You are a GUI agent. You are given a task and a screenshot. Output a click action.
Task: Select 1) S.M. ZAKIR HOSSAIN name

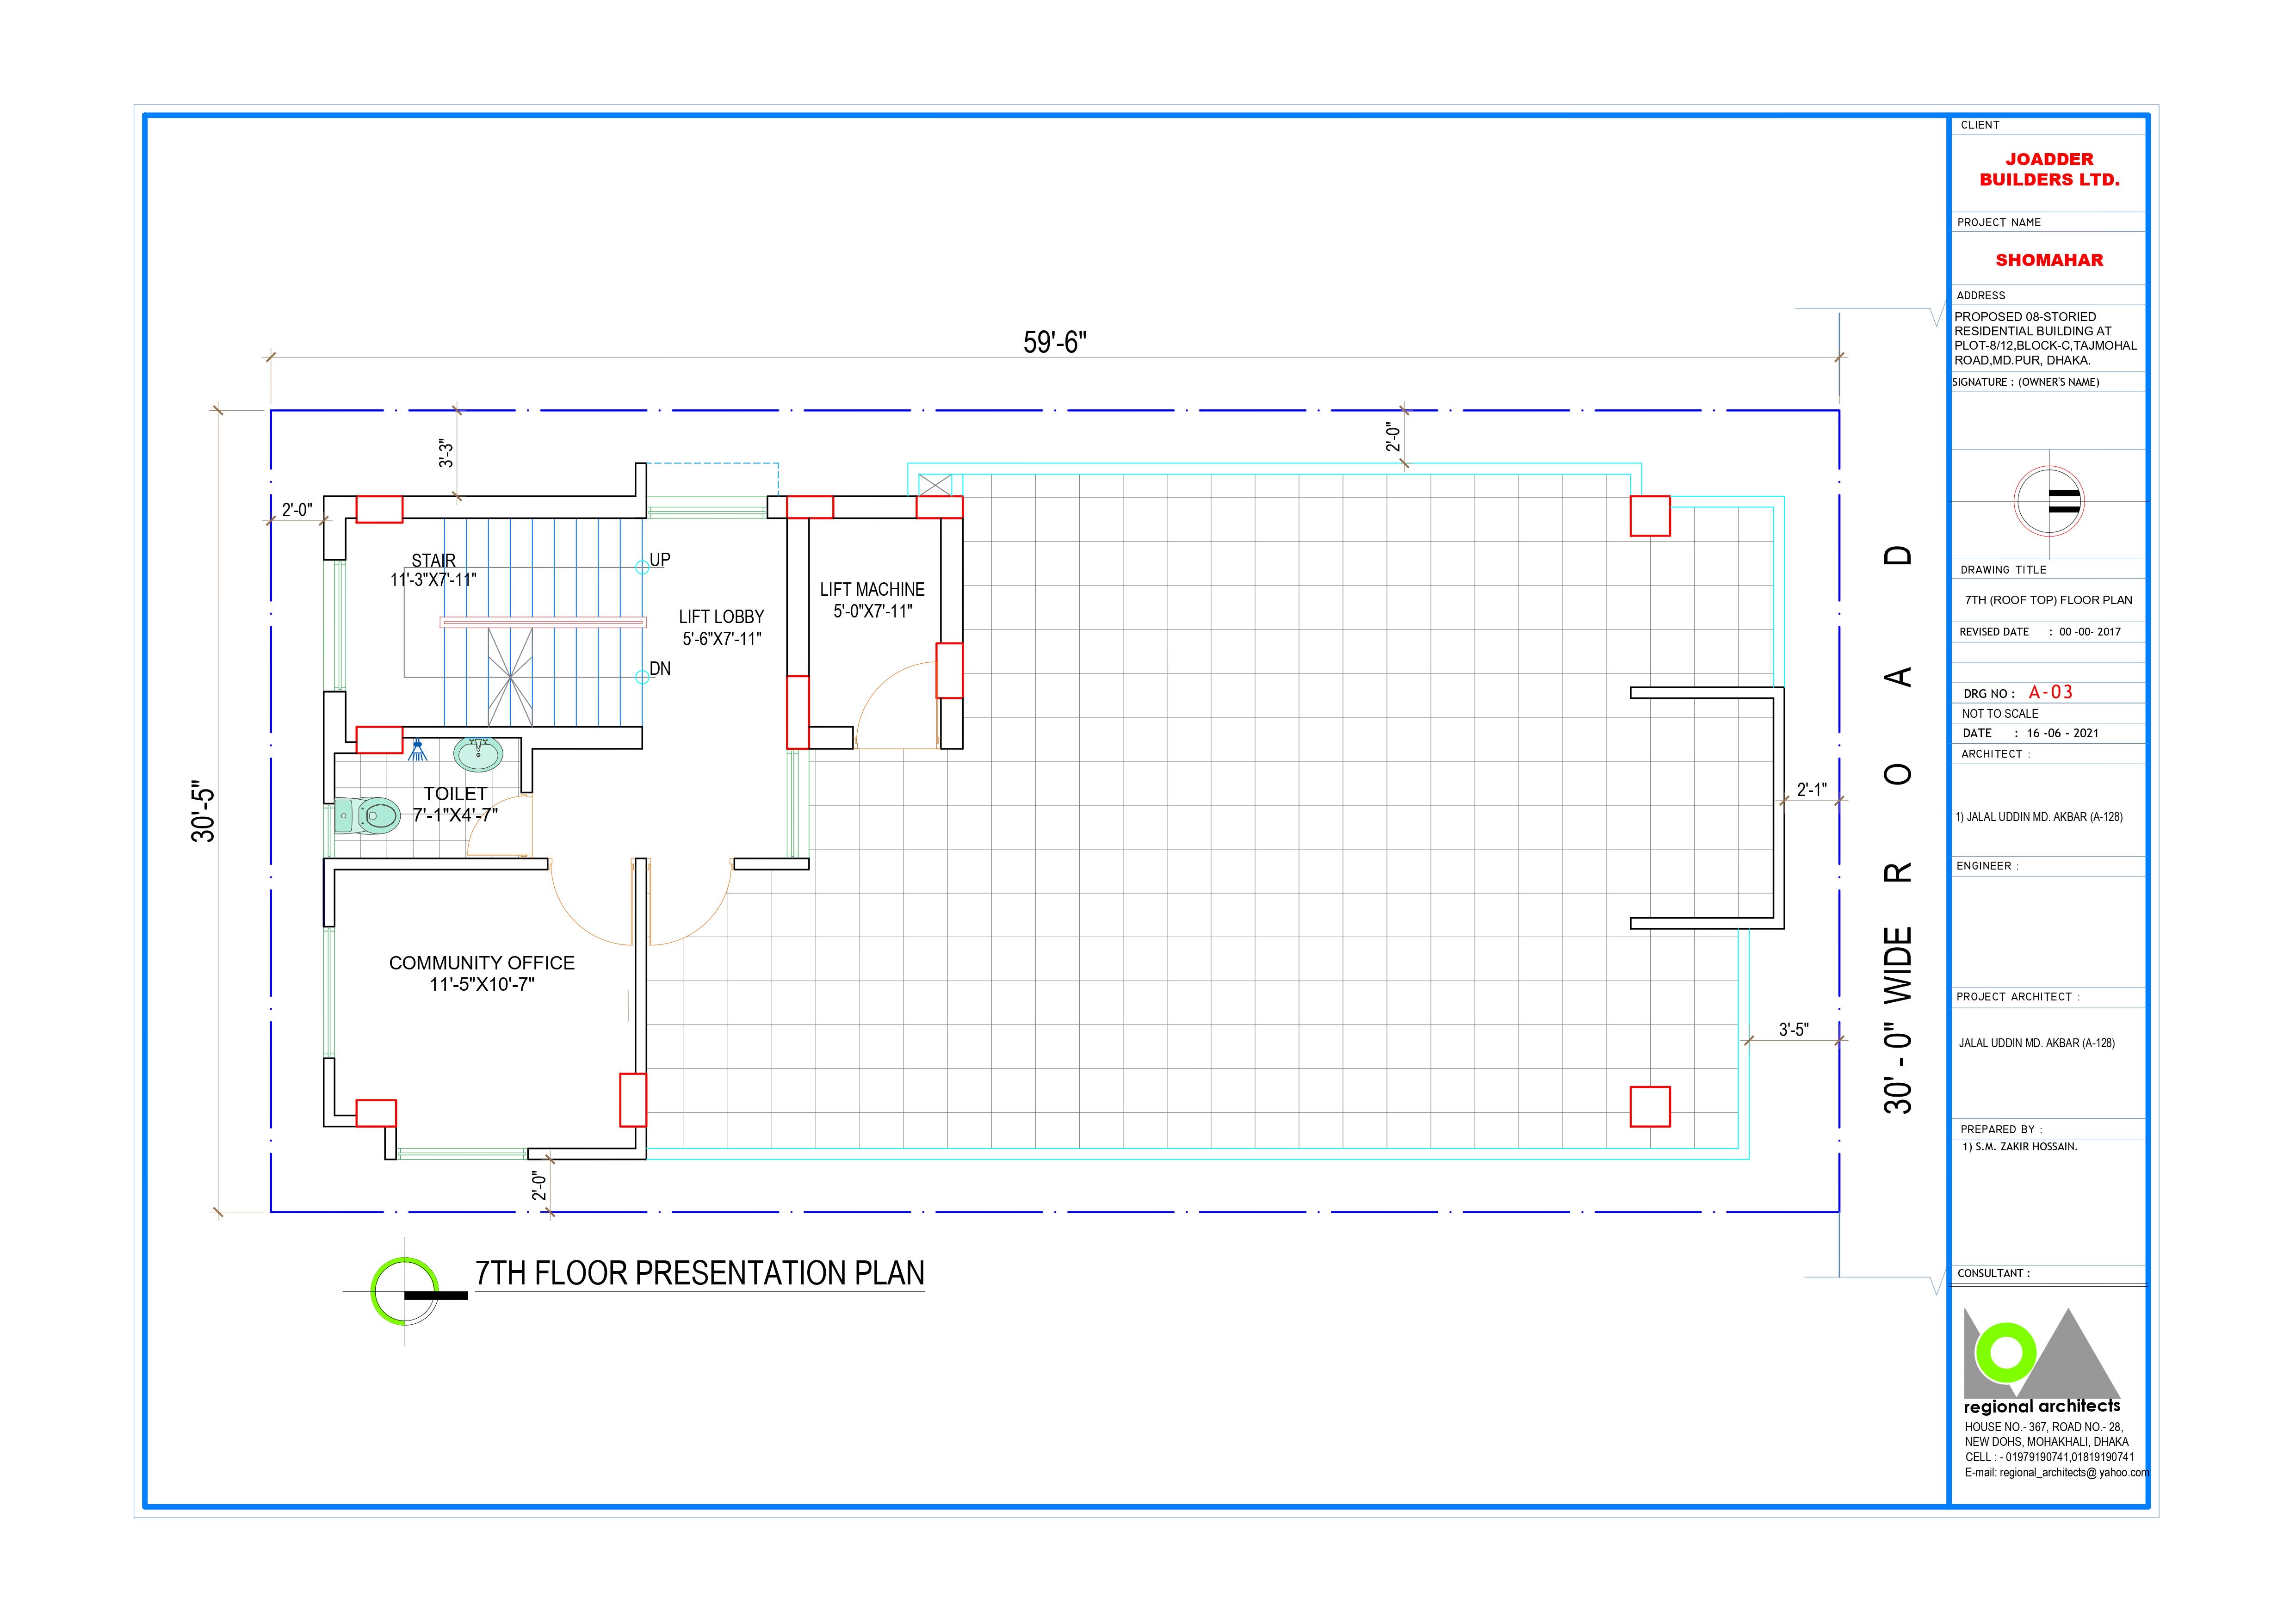(2020, 1147)
